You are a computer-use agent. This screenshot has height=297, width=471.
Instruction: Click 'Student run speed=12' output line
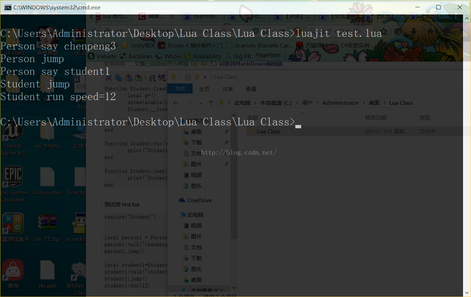[x=58, y=97]
